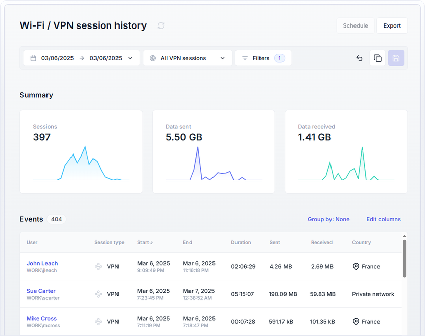Open the Filters button

tap(264, 58)
